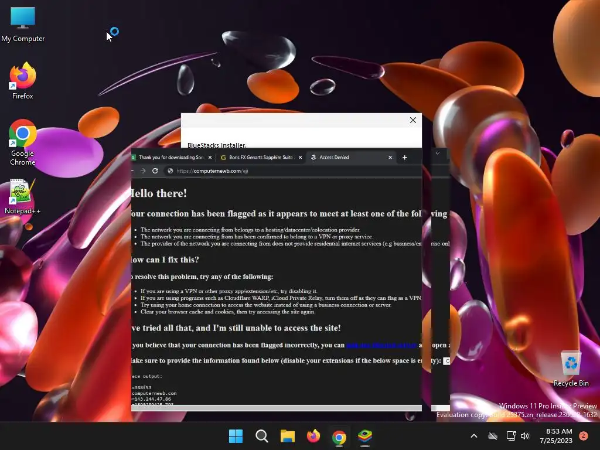The height and width of the screenshot is (450, 600).
Task: Open File Explorer from taskbar
Action: (287, 436)
